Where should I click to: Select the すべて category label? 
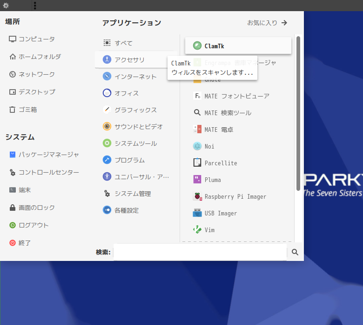(124, 43)
